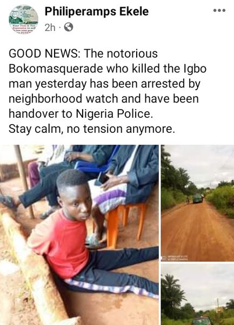Click the boy's red shirt in main photo

pos(60,243)
